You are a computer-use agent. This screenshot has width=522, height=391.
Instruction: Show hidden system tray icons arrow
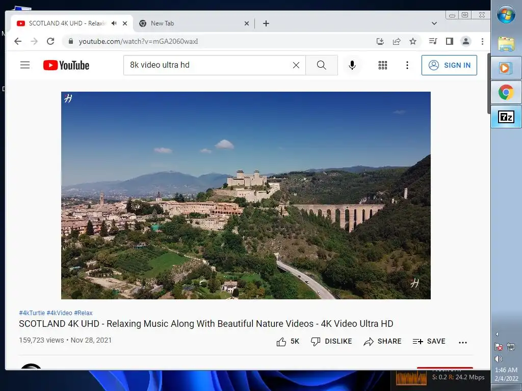pyautogui.click(x=497, y=334)
